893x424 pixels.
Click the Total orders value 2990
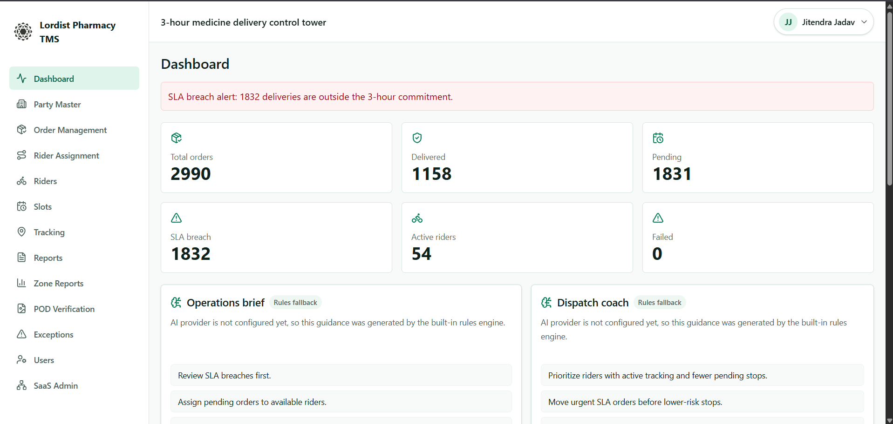[191, 174]
